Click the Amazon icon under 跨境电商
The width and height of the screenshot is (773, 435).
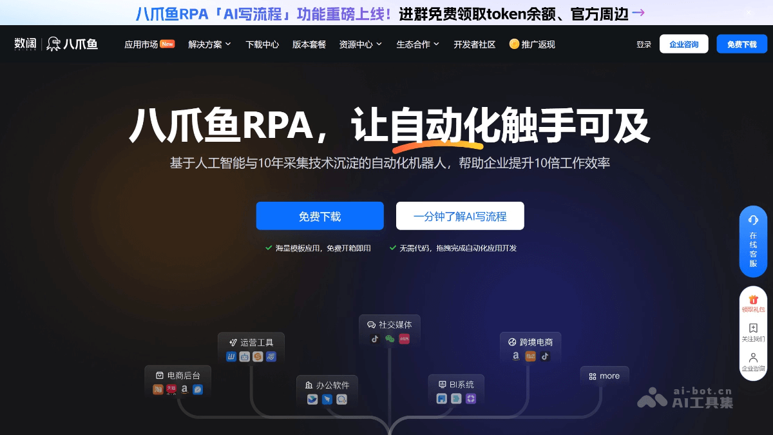tap(516, 354)
